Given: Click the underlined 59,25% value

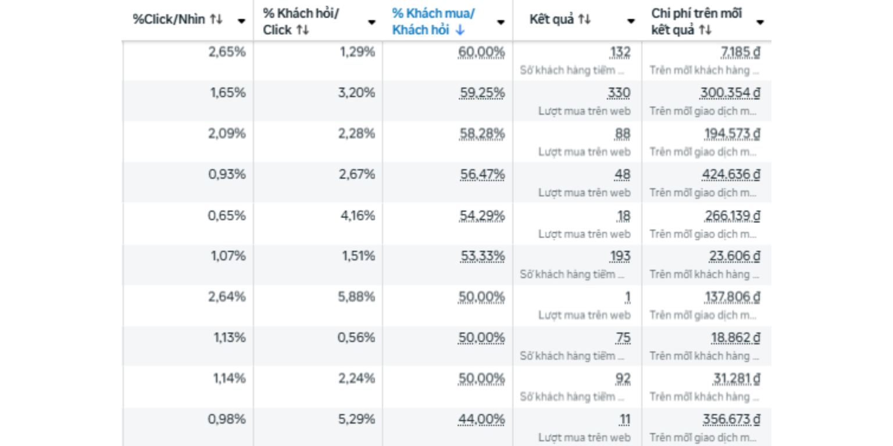Looking at the screenshot, I should pos(481,93).
